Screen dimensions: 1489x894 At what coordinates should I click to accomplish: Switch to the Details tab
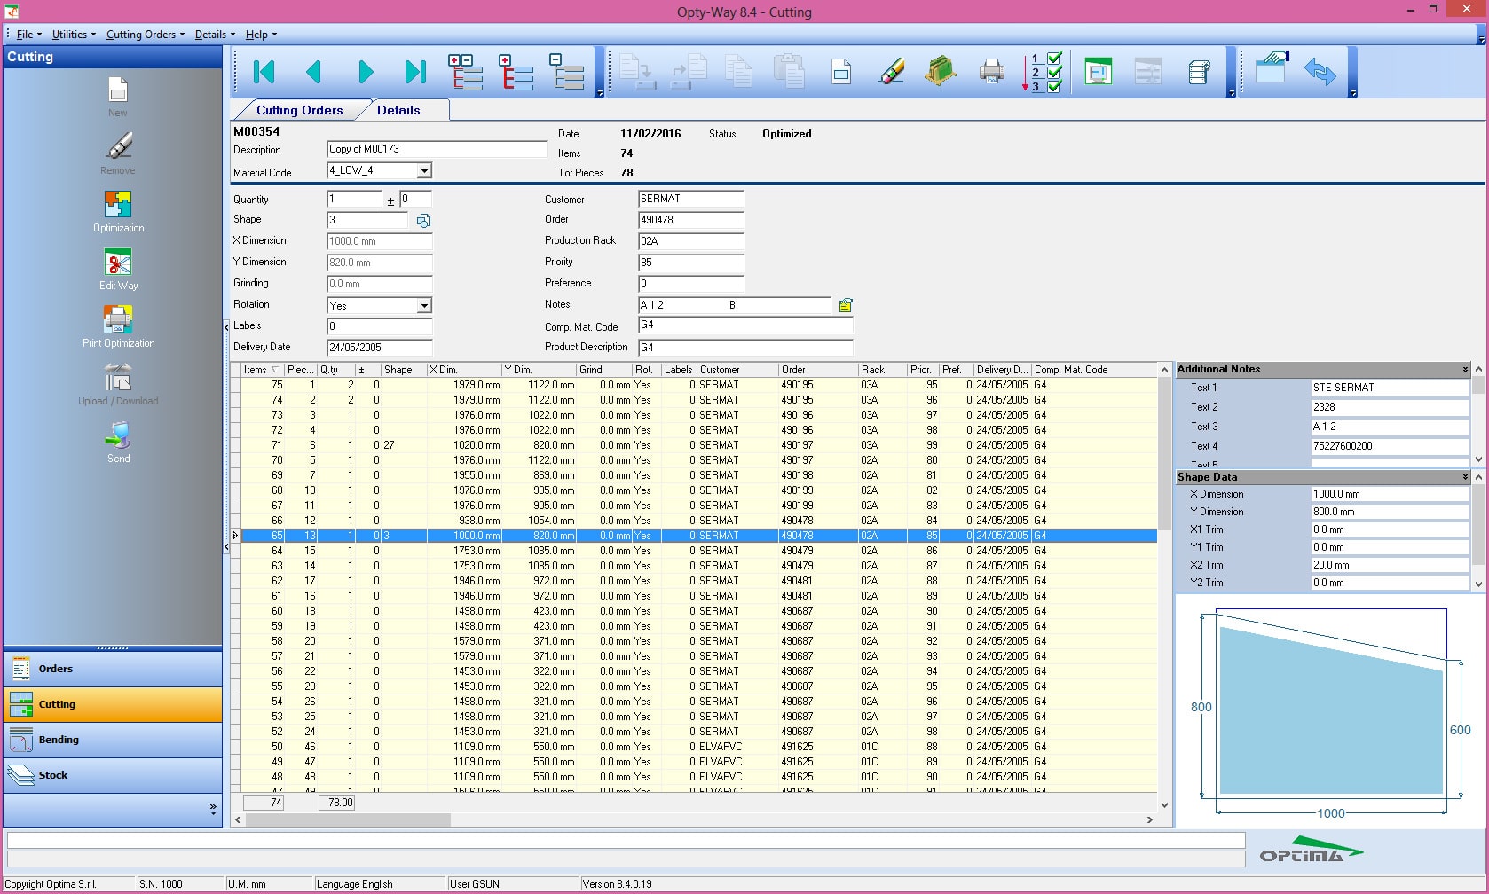(398, 110)
